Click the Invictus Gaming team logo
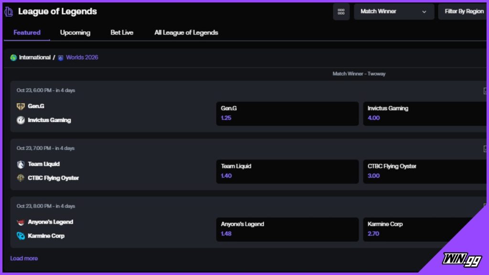This screenshot has height=275, width=489. pos(21,120)
